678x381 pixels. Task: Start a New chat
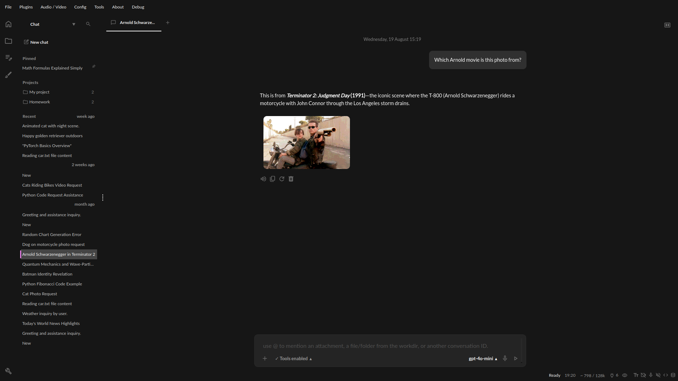pos(36,42)
